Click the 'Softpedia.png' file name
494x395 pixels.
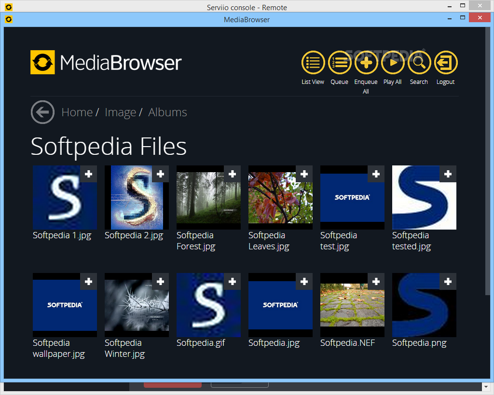pyautogui.click(x=419, y=343)
